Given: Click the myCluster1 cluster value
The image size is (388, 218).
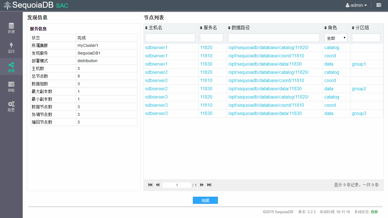Looking at the screenshot, I should (x=88, y=45).
